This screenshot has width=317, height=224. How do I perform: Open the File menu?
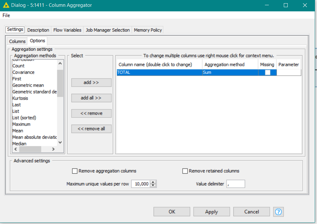tap(6, 15)
